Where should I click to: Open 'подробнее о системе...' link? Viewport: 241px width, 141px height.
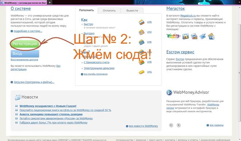[x=28, y=31]
